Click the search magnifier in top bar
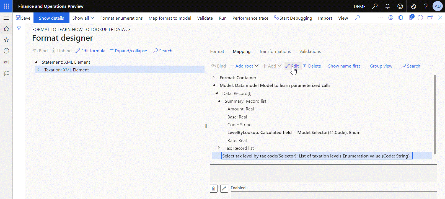This screenshot has width=445, height=199. [x=375, y=6]
